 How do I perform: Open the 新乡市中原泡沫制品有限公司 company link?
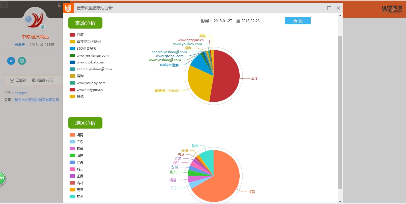(x=37, y=100)
